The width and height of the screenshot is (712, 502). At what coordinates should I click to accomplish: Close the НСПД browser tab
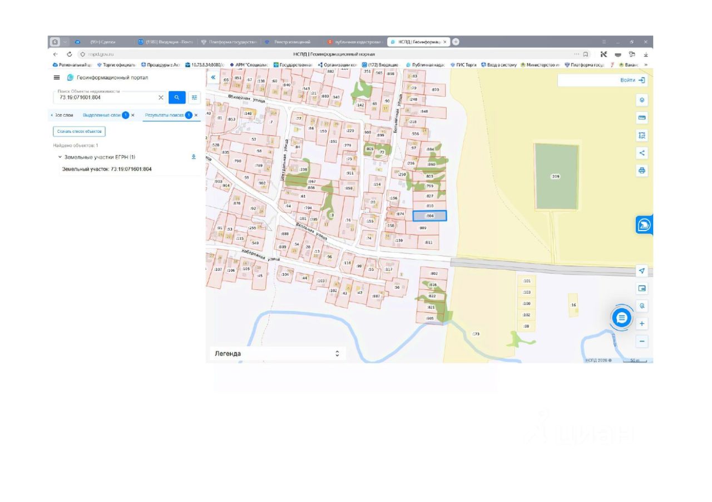444,42
